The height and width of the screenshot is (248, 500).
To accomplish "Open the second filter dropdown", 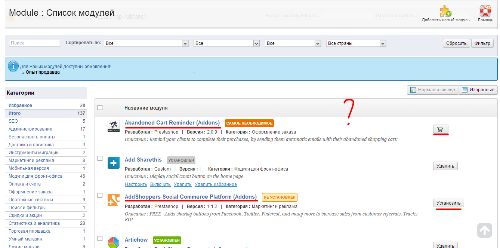I will [x=226, y=43].
